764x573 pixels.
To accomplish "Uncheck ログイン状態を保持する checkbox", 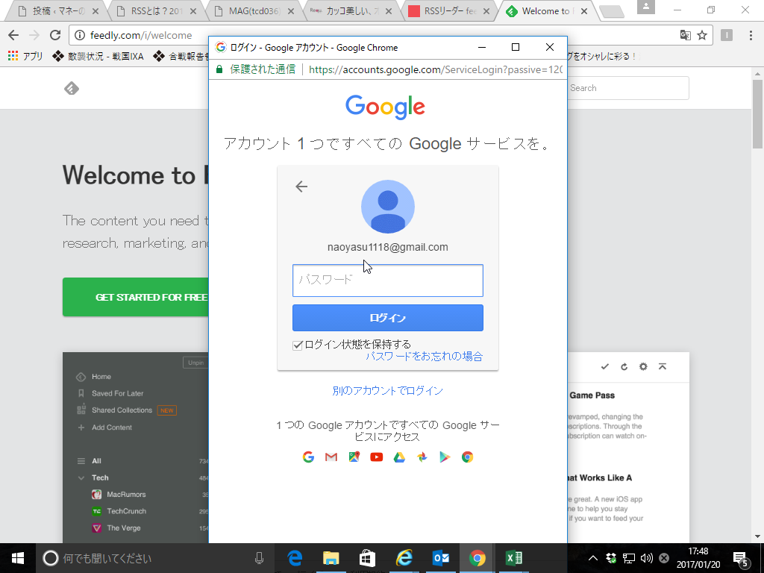I will tap(297, 345).
